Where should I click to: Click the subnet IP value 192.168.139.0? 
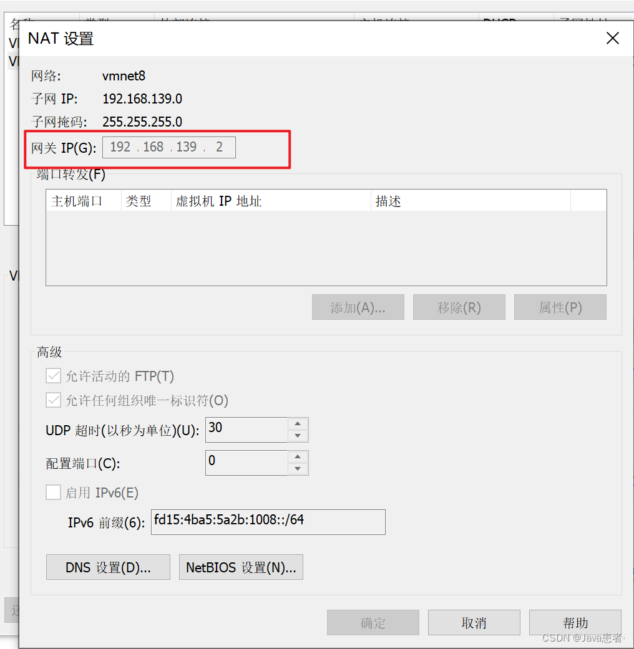(142, 99)
